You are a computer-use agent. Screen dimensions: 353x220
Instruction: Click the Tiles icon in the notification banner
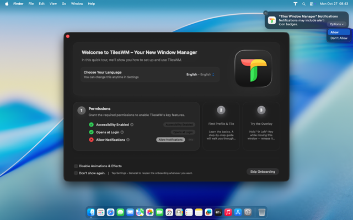272,20
